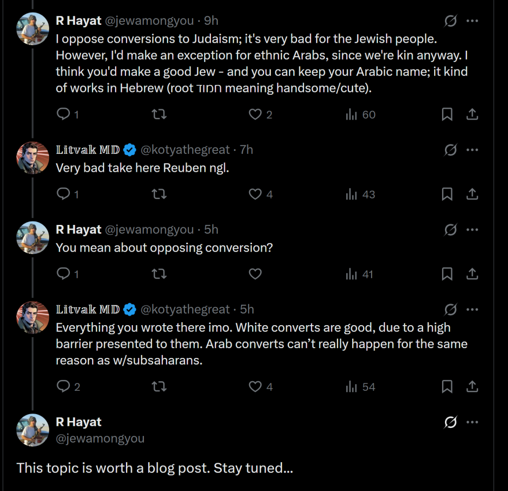Image resolution: width=508 pixels, height=491 pixels.
Task: Open Grok icon on the first post
Action: pyautogui.click(x=450, y=21)
